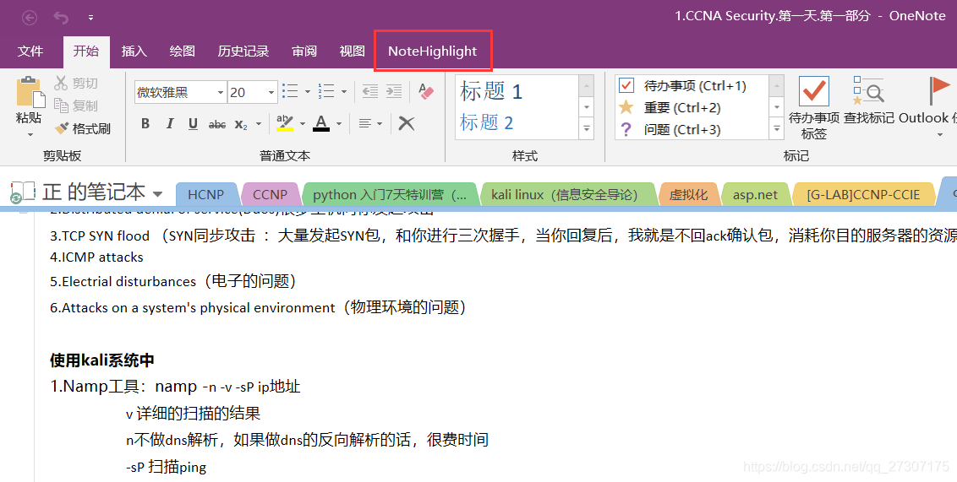Image resolution: width=957 pixels, height=482 pixels.
Task: Click the 查找标记 find tags icon
Action: pos(868,90)
